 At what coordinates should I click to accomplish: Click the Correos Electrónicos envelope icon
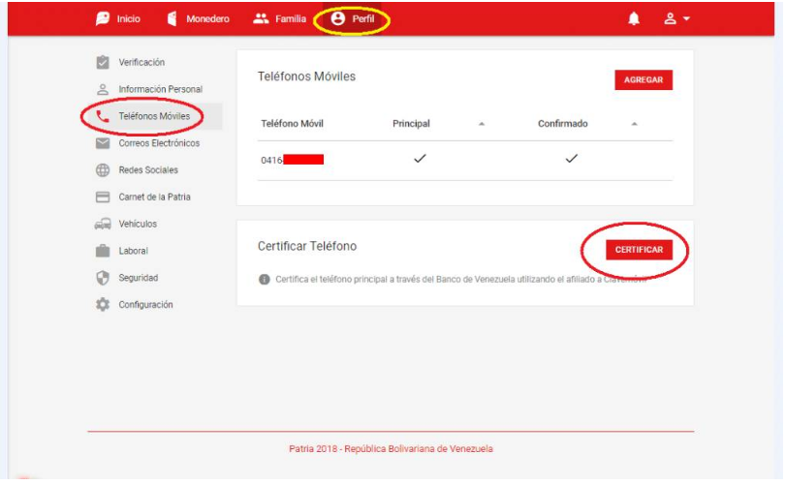(102, 144)
